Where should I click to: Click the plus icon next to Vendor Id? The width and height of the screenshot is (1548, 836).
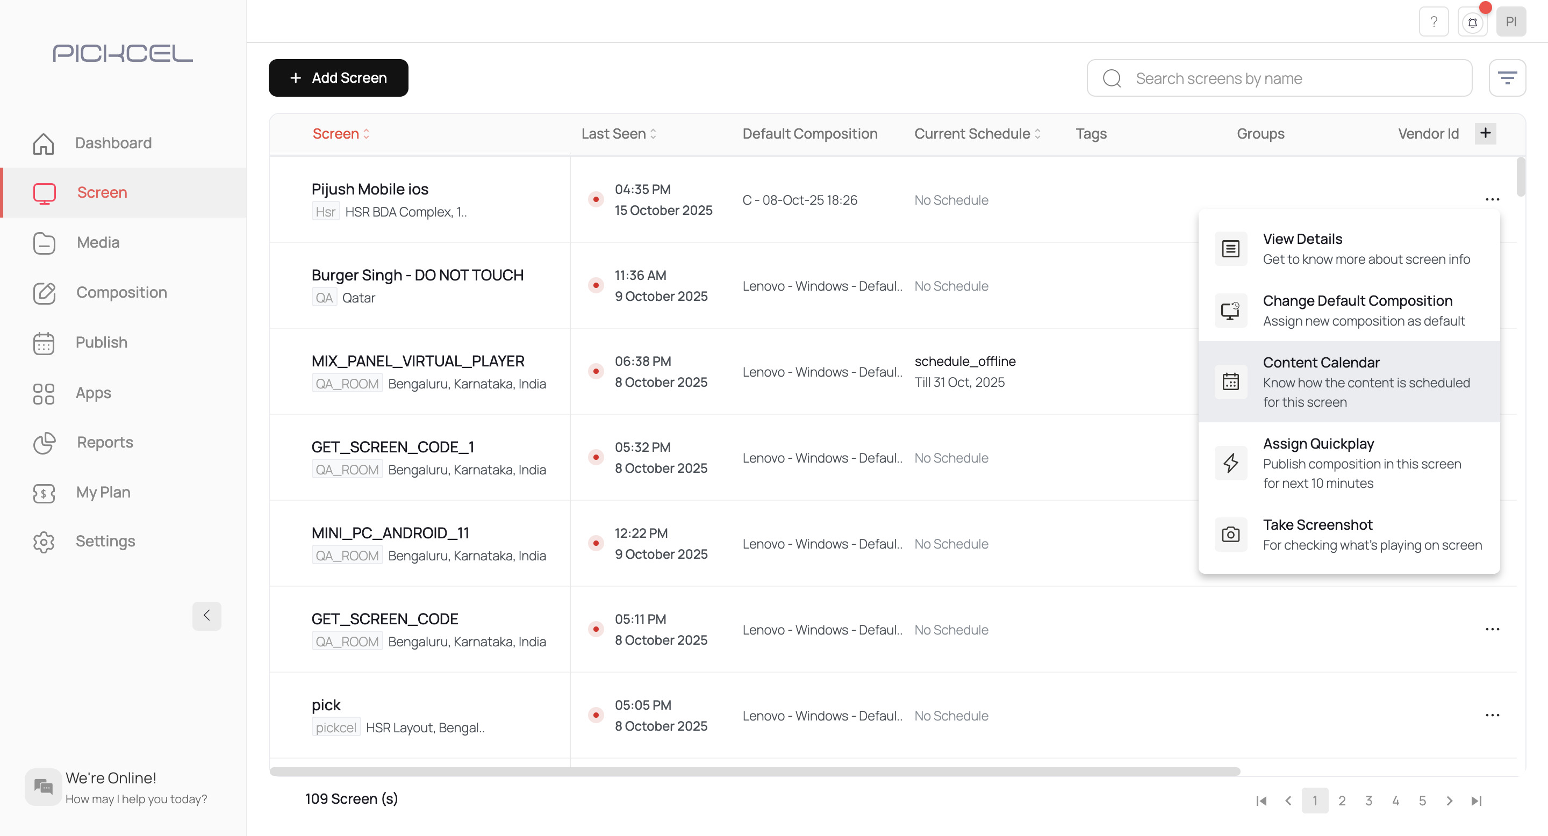pyautogui.click(x=1486, y=133)
